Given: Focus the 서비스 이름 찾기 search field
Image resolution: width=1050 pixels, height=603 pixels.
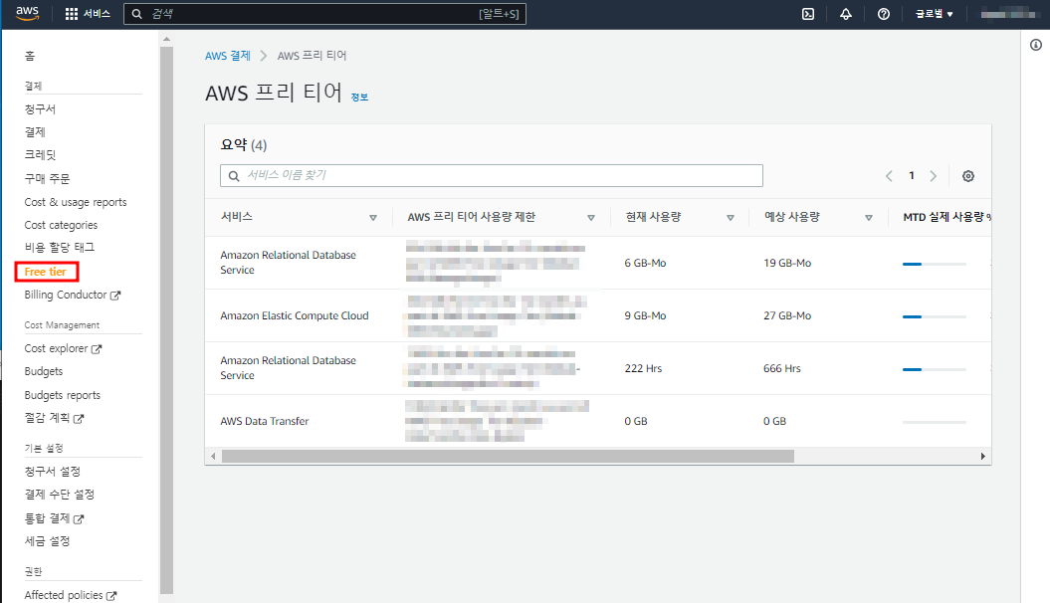Looking at the screenshot, I should click(492, 175).
